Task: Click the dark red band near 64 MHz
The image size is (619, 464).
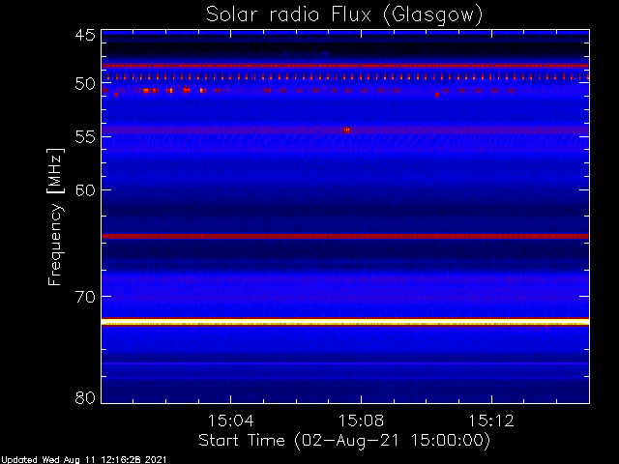Action: click(x=345, y=236)
